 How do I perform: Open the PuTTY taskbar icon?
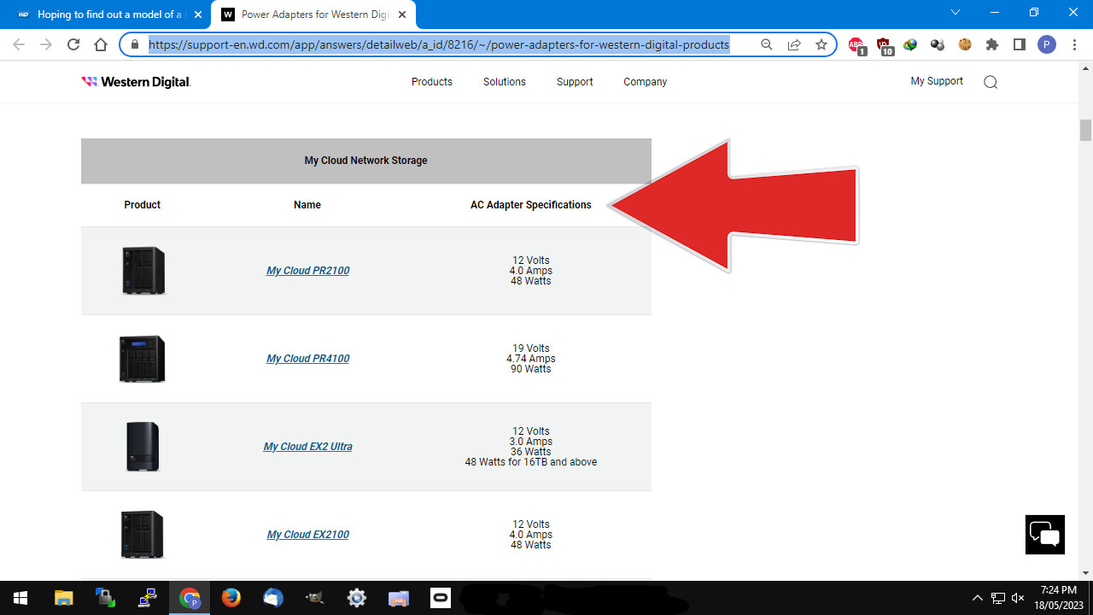pos(148,598)
